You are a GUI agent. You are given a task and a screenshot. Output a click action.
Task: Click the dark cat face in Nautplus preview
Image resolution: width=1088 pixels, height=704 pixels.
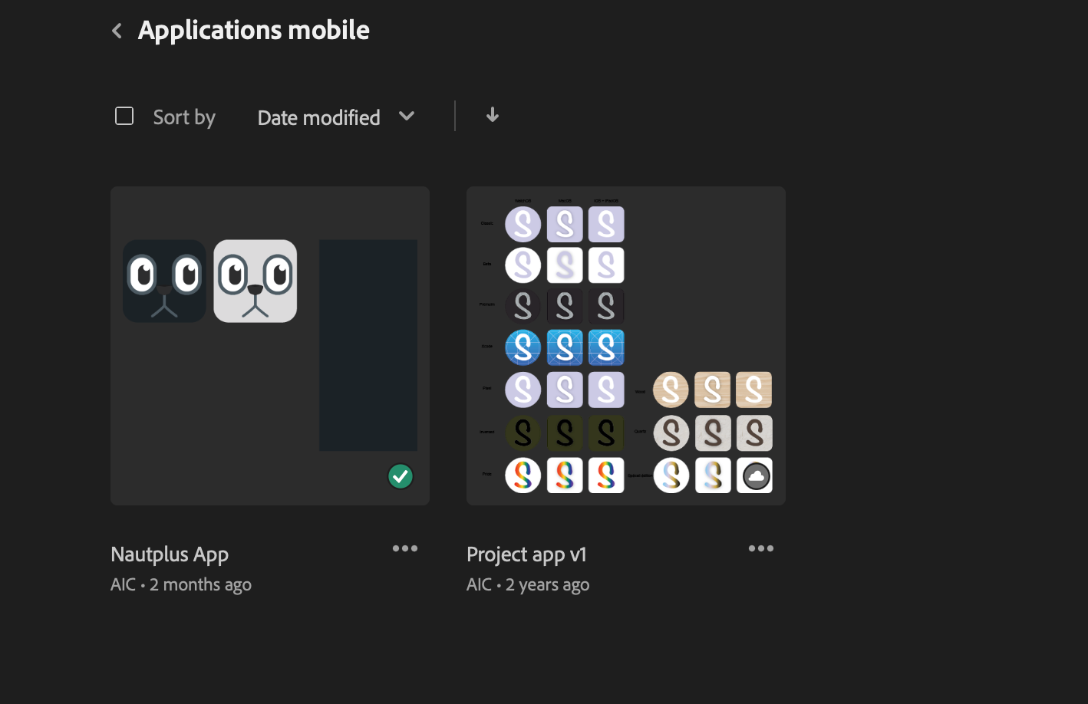[x=164, y=281]
